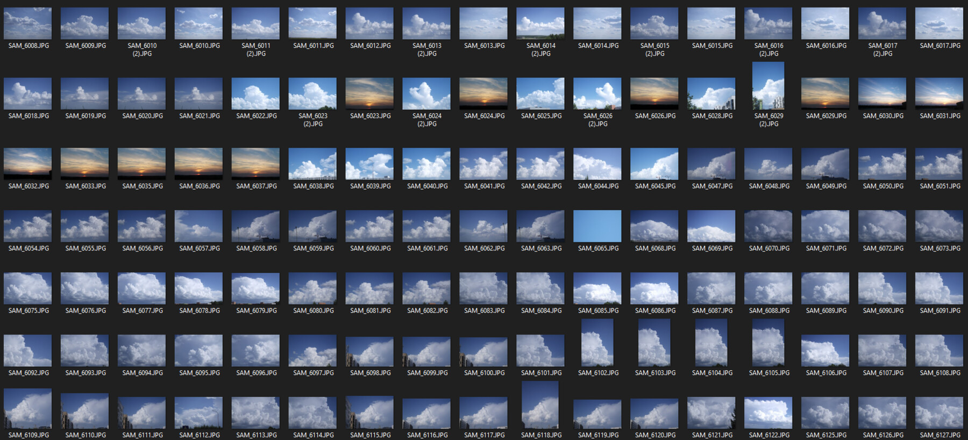Select the SAM_6075.JPG thumbnail
This screenshot has width=968, height=440.
28,288
